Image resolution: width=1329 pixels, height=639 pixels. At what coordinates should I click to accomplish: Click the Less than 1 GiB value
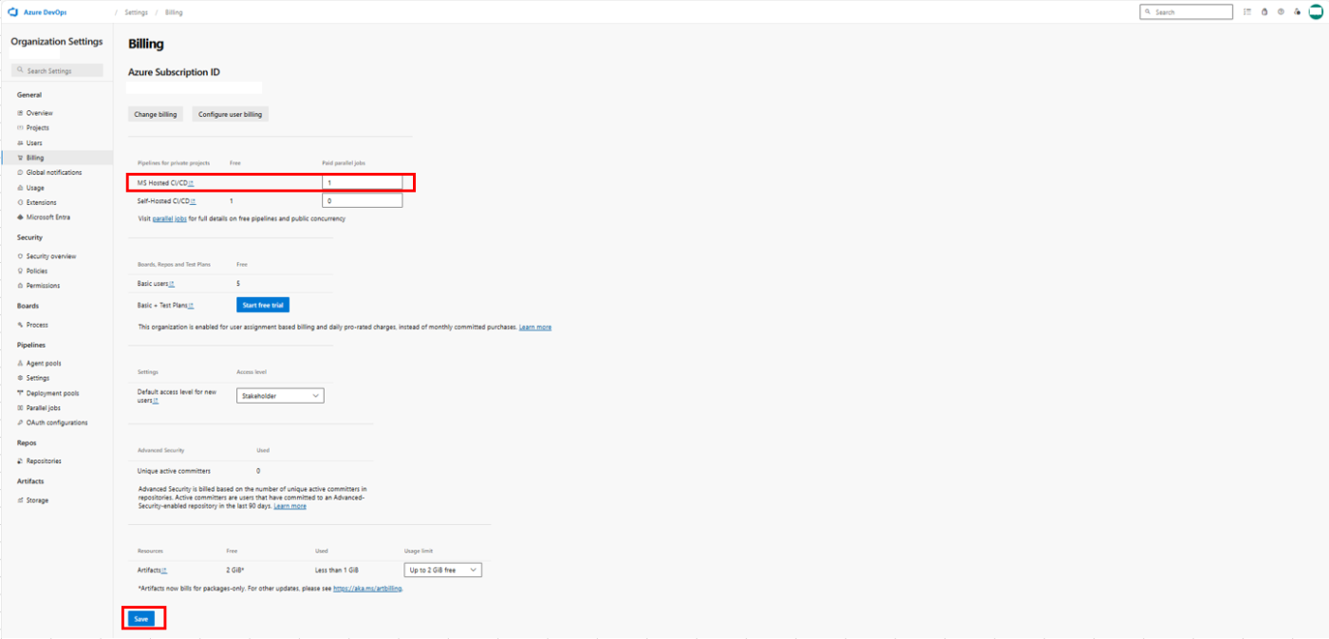(336, 570)
